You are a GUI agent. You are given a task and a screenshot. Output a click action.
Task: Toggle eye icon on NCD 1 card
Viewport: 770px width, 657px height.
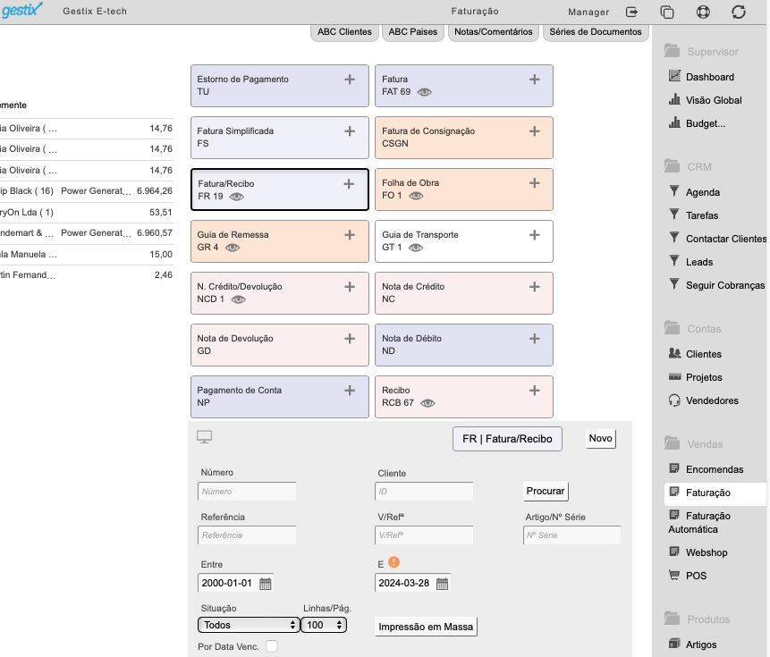[238, 299]
